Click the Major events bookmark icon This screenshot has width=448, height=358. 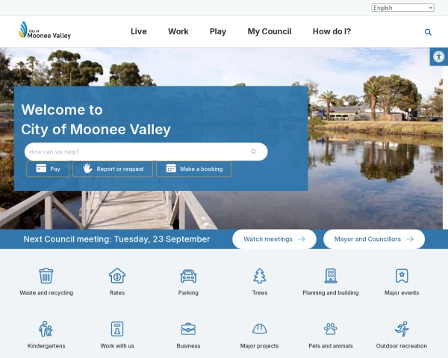click(x=402, y=275)
